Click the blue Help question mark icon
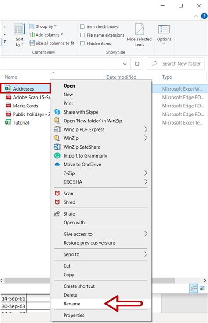Screen dimensions: 208x323 (x=204, y=16)
